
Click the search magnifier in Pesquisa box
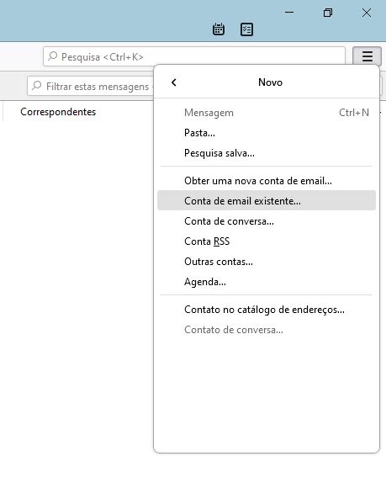coord(53,56)
